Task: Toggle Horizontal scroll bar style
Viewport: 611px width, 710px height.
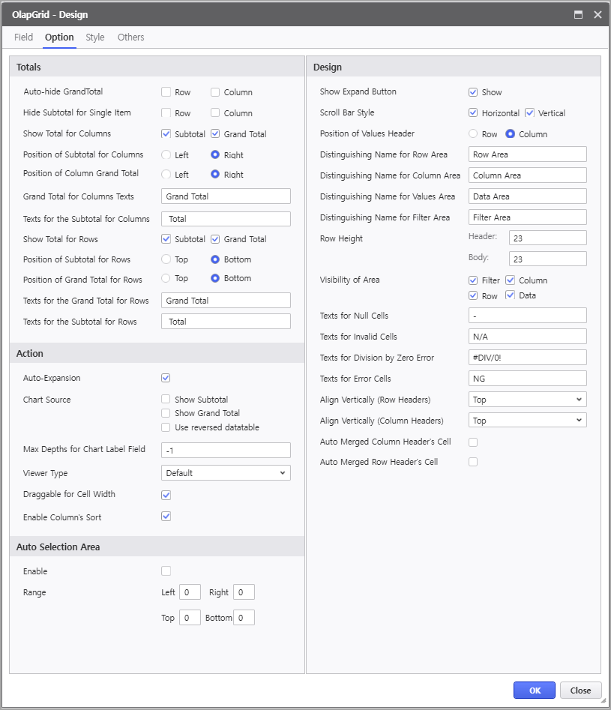Action: click(x=473, y=112)
